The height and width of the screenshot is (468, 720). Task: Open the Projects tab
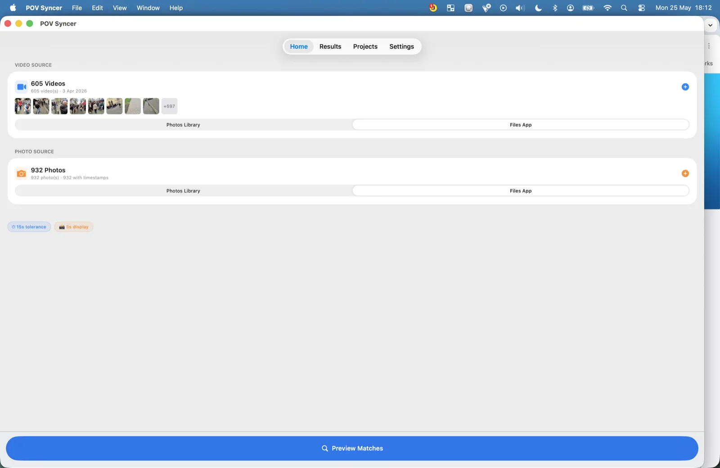click(365, 46)
